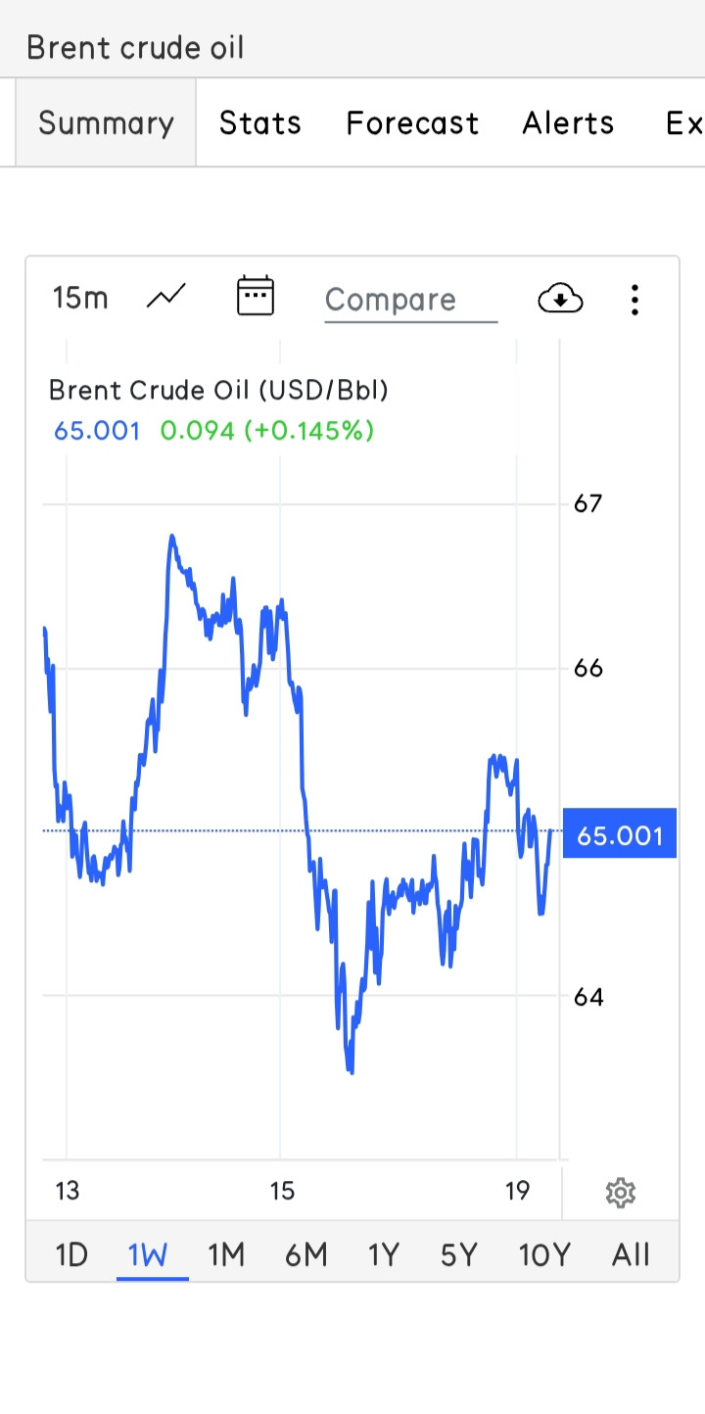705x1414 pixels.
Task: Select the Summary tab
Action: pyautogui.click(x=106, y=123)
